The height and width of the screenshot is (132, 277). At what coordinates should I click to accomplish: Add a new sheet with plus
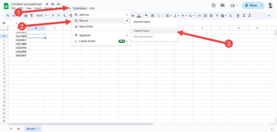(11, 129)
